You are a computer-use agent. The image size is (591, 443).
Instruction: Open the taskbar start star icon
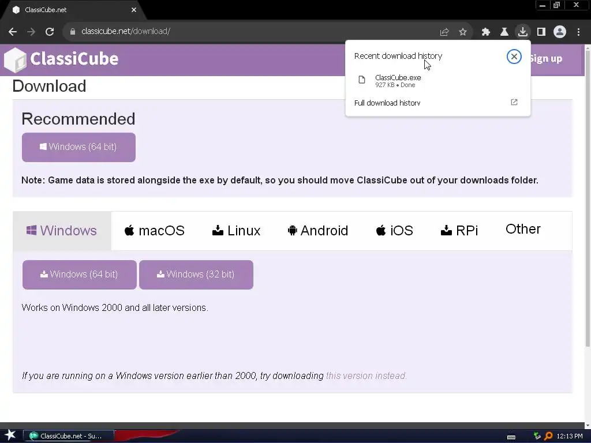[x=10, y=436]
